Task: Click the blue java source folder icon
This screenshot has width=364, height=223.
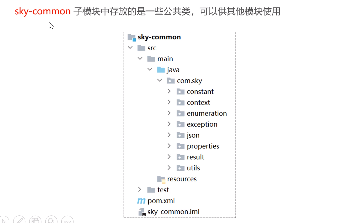Action: pyautogui.click(x=161, y=70)
